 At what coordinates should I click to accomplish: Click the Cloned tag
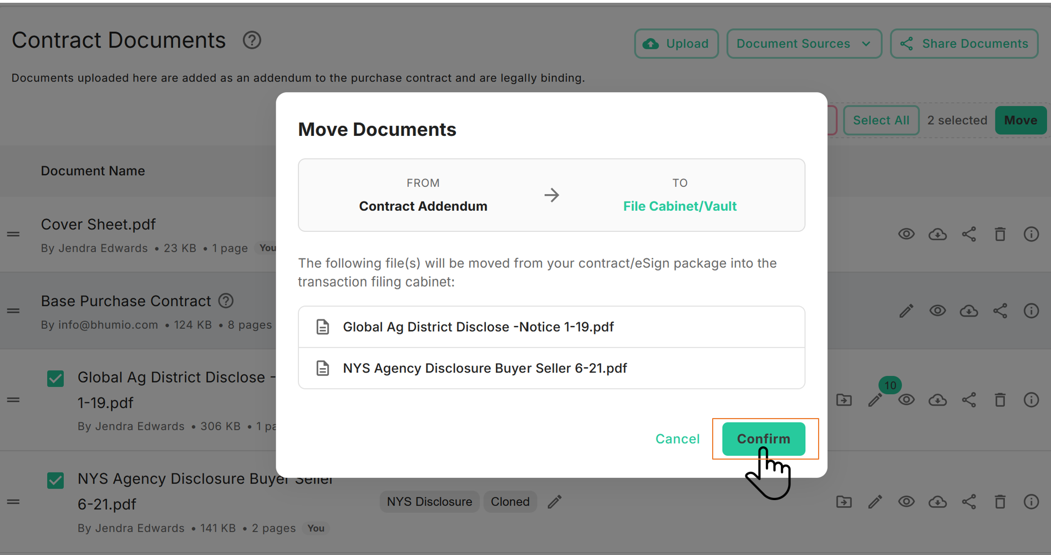click(510, 502)
